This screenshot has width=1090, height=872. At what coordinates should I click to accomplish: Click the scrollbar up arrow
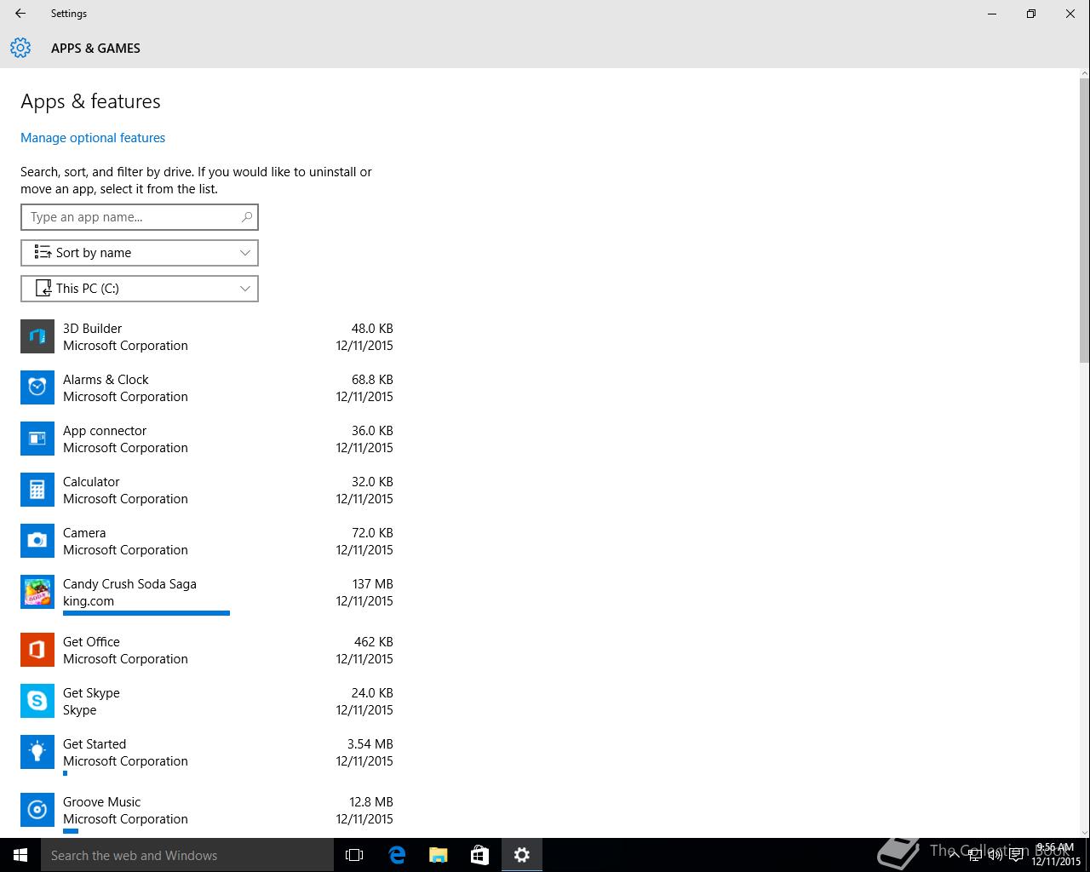pos(1084,73)
